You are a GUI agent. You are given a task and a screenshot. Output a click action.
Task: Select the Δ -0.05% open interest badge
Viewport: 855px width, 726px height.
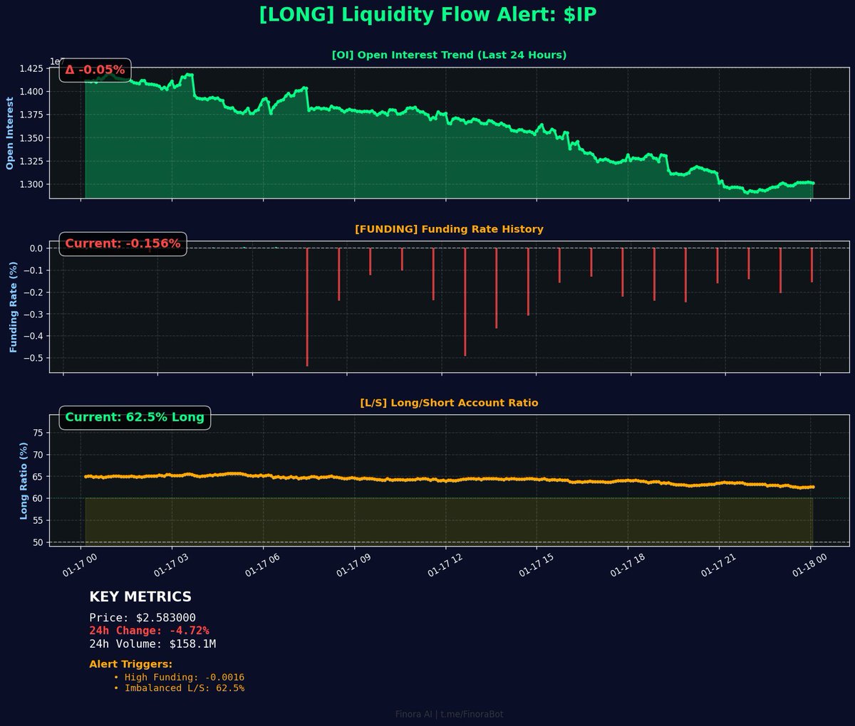click(95, 70)
